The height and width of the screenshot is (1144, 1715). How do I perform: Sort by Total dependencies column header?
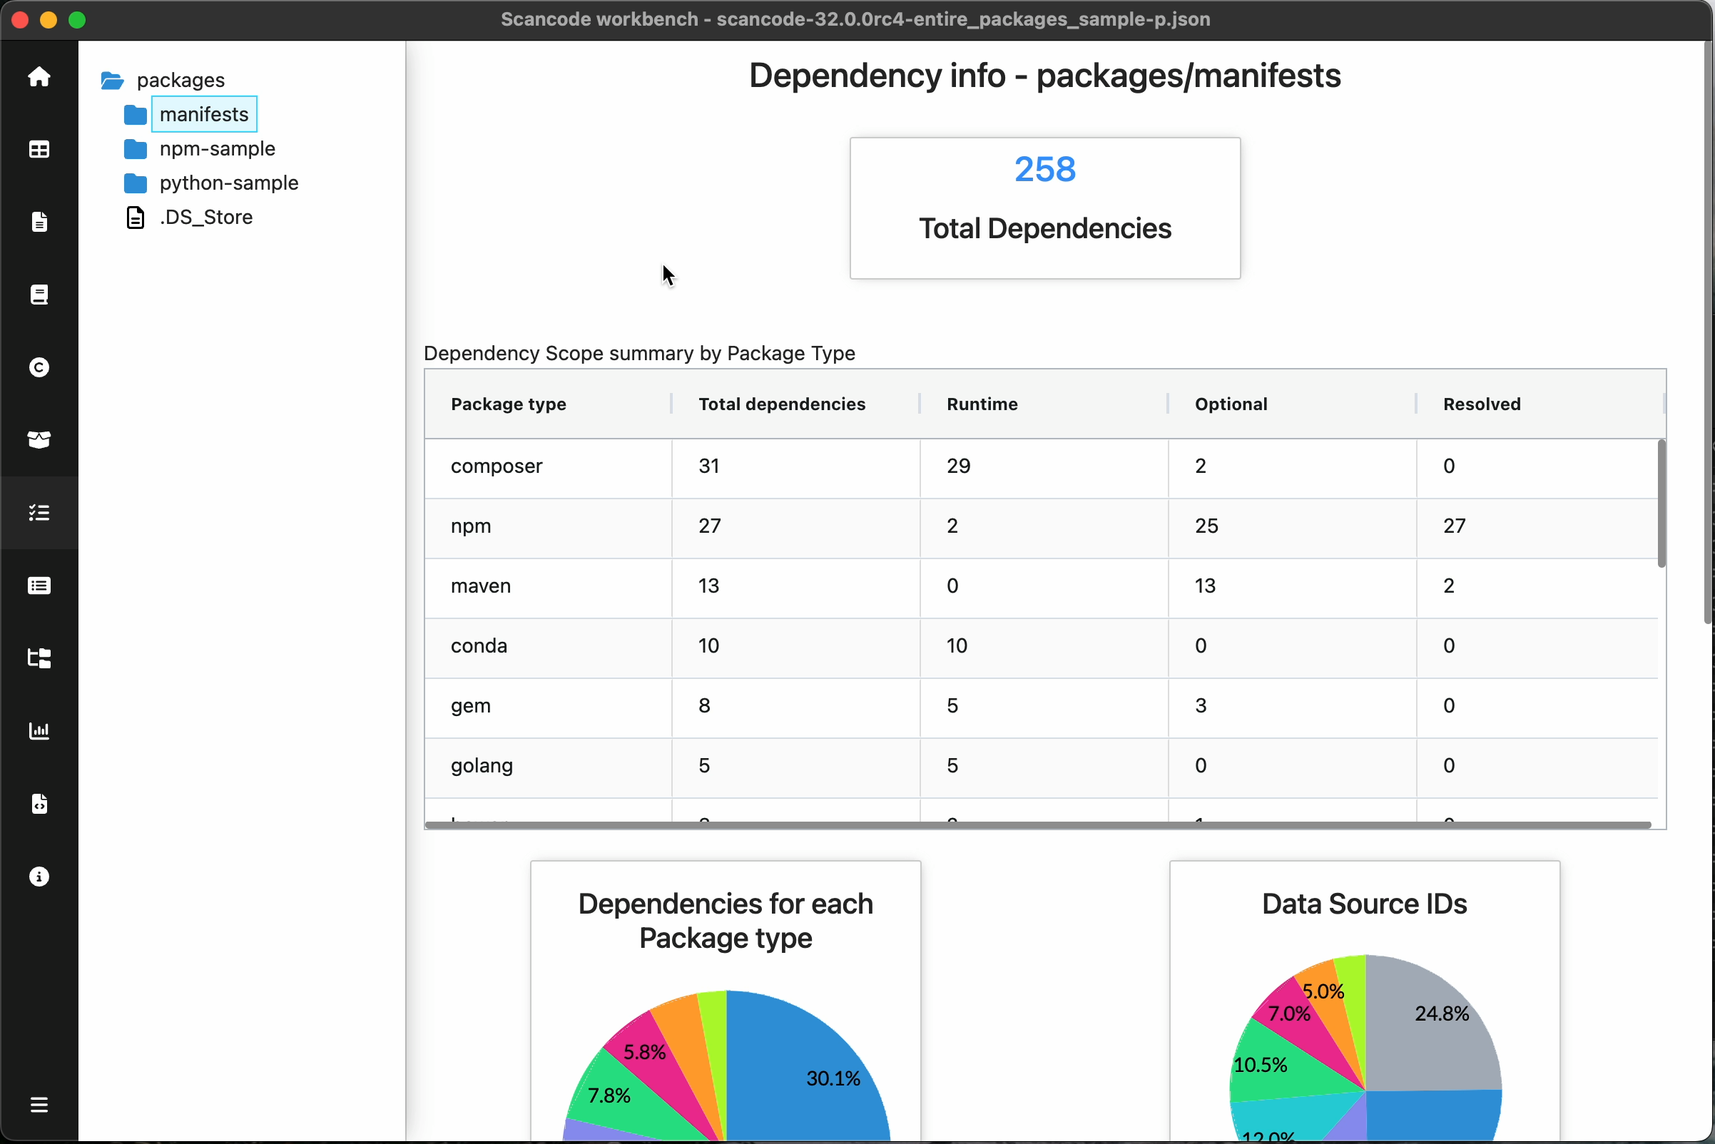[x=795, y=404]
